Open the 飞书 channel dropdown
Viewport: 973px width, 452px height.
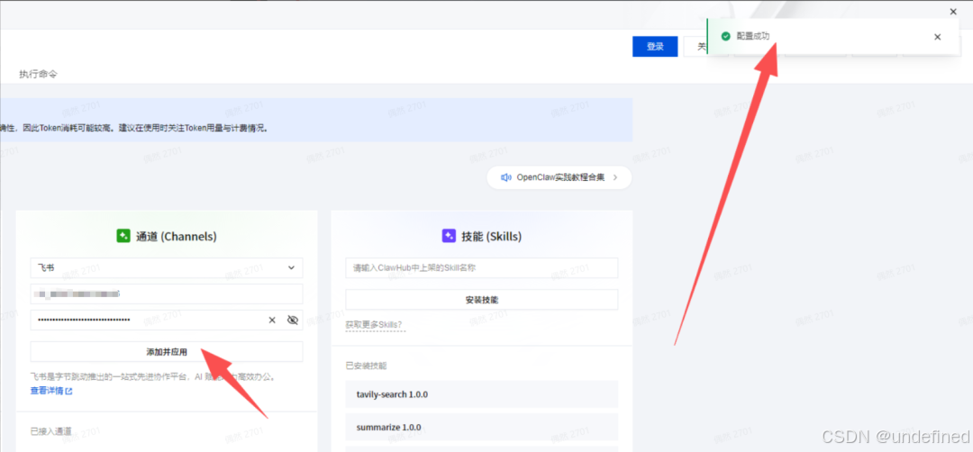(x=167, y=267)
